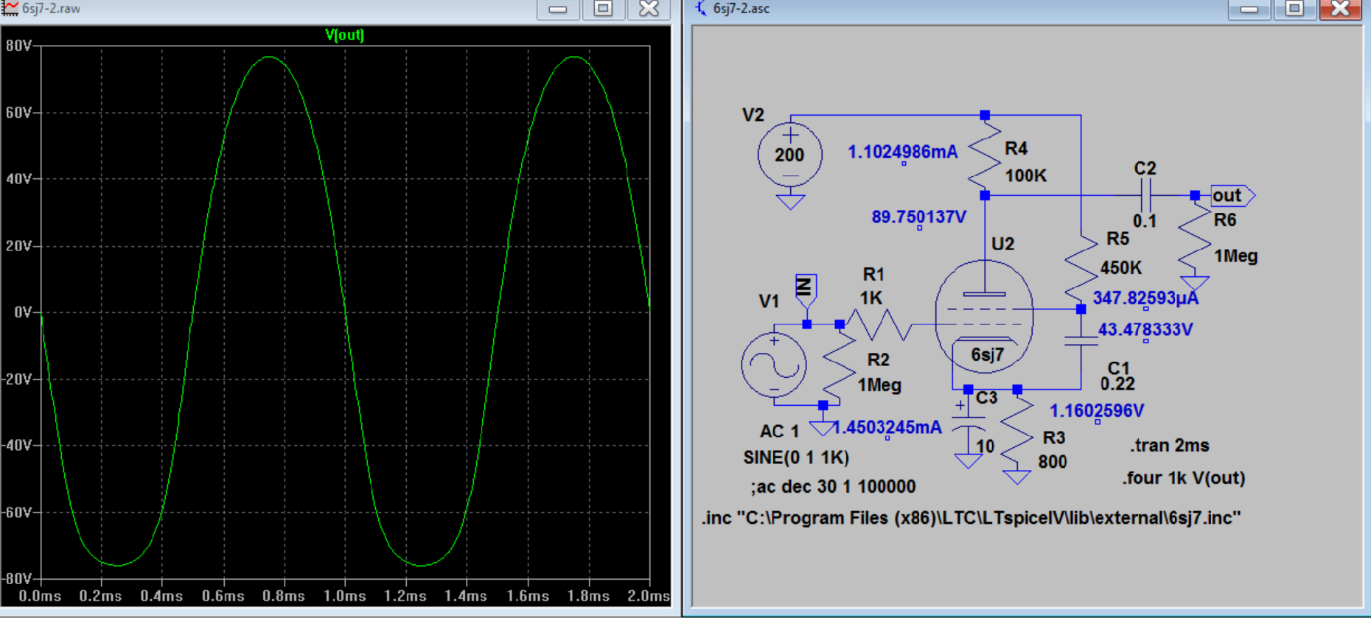Close the 6sj7-2.asc schematic window
Viewport: 1371px width, 618px height.
(x=1340, y=9)
